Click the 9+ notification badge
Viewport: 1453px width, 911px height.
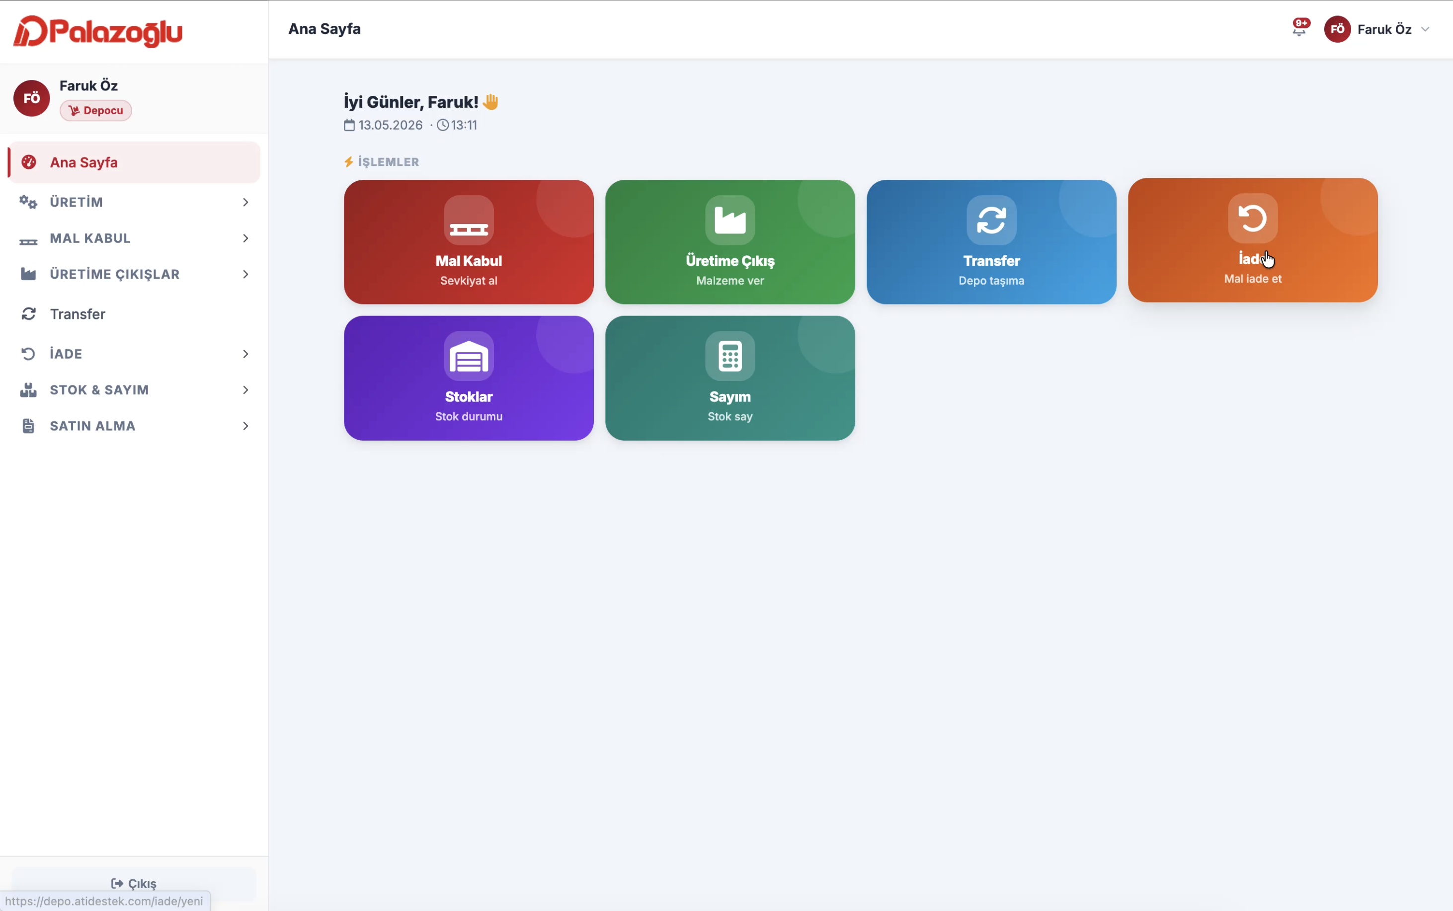point(1302,23)
